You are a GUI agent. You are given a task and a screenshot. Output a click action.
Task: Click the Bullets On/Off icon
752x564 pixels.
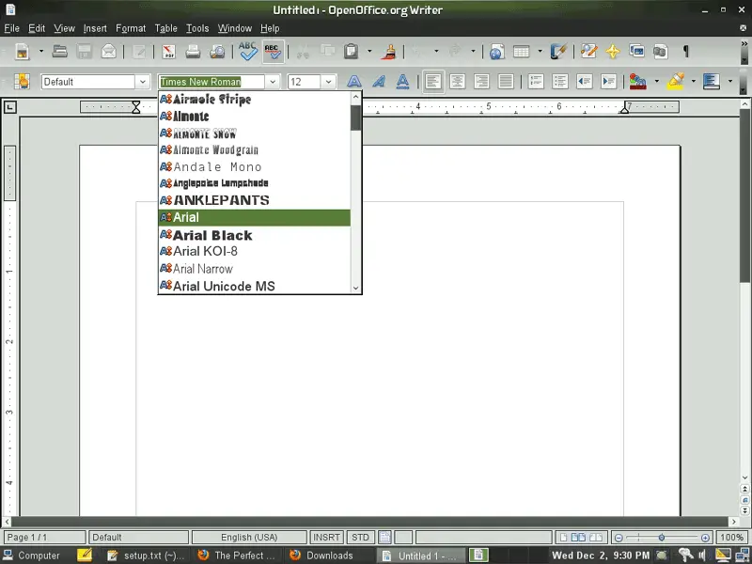(x=560, y=82)
